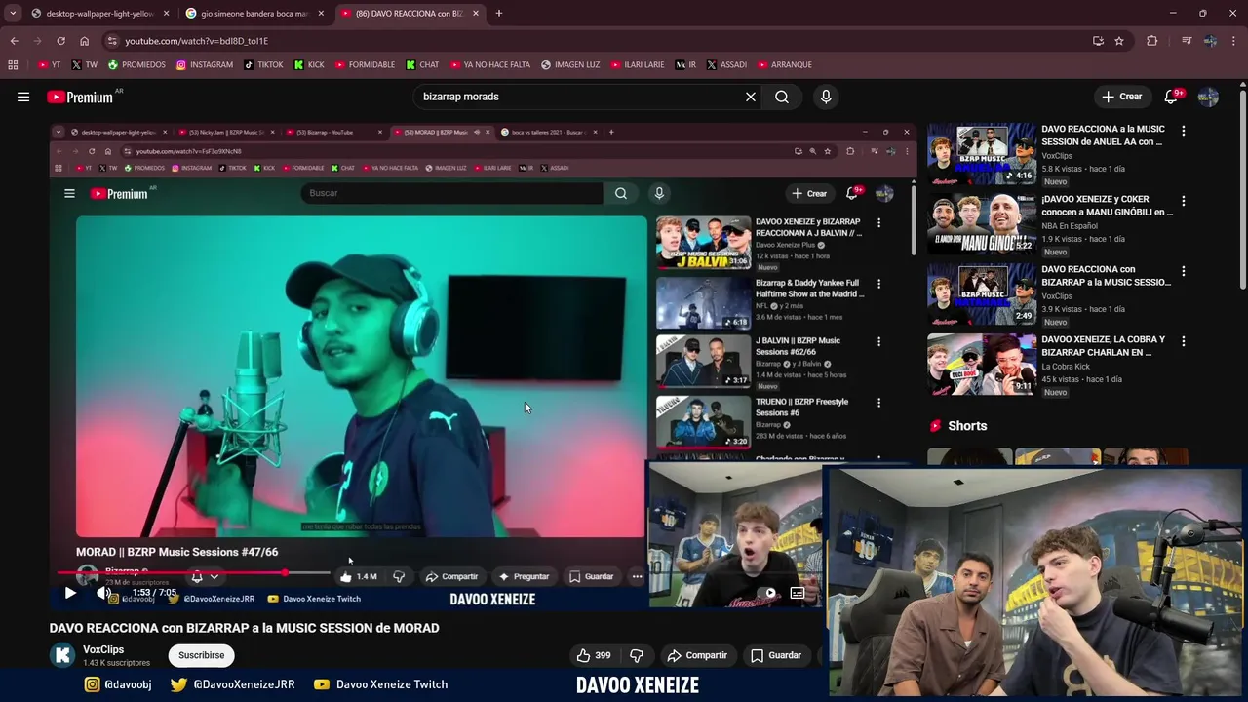The width and height of the screenshot is (1248, 702).
Task: Open VoxClips channel avatar
Action: pyautogui.click(x=62, y=655)
